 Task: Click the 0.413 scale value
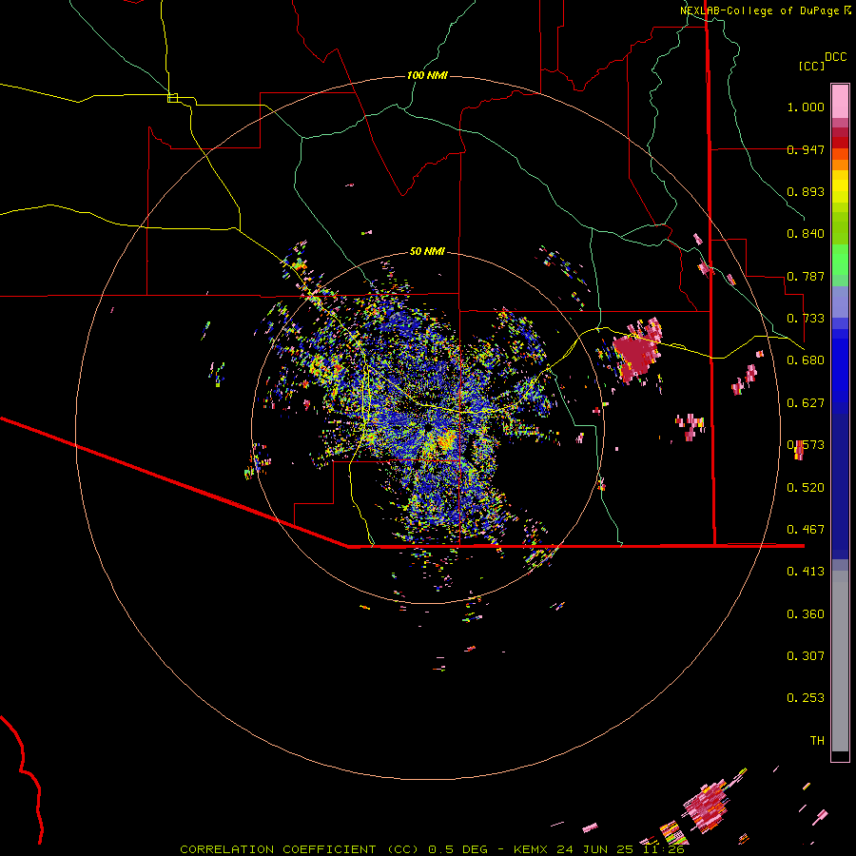pos(806,572)
